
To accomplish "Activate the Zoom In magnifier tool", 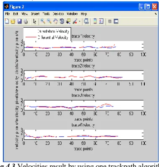I will [x=43, y=21].
